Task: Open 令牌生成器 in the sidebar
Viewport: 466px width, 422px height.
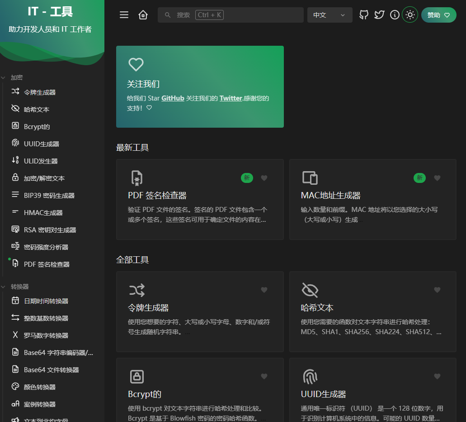Action: 40,92
